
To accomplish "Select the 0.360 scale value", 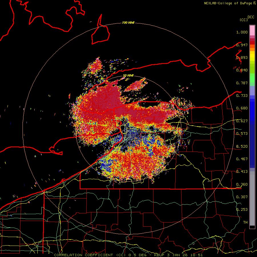I will tap(242, 184).
